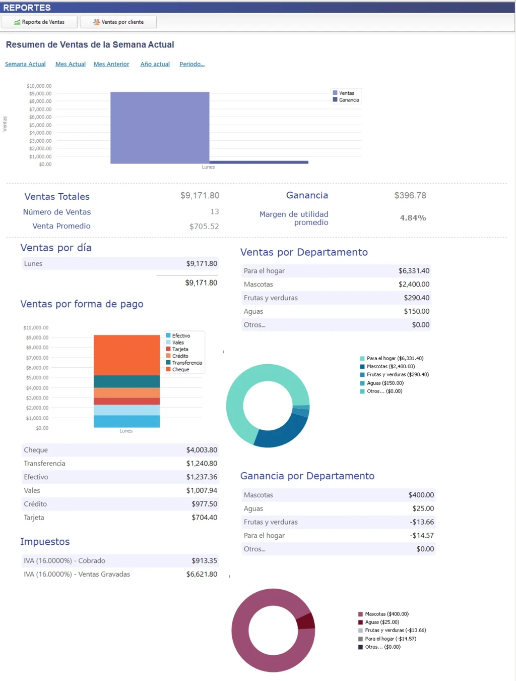Switch to the Ventas por cliente tab

coord(118,22)
